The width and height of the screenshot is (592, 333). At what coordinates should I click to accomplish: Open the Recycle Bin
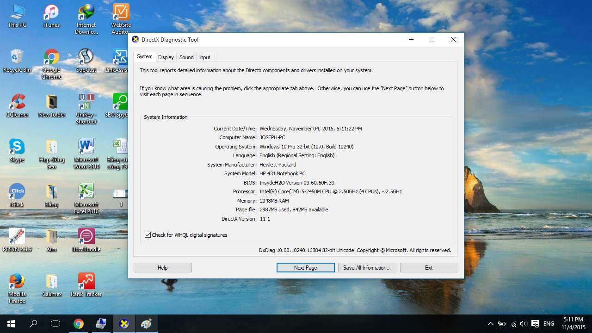point(17,61)
